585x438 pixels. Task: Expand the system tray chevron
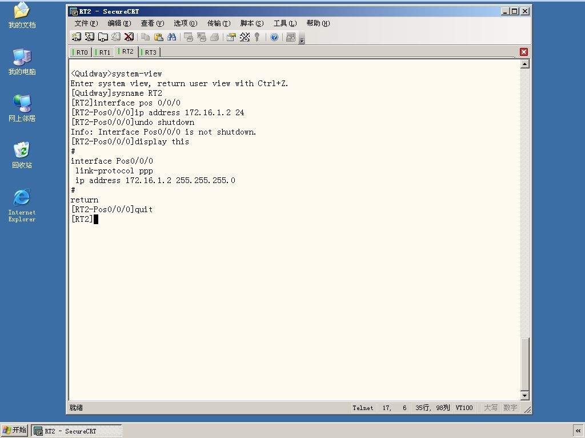578,431
